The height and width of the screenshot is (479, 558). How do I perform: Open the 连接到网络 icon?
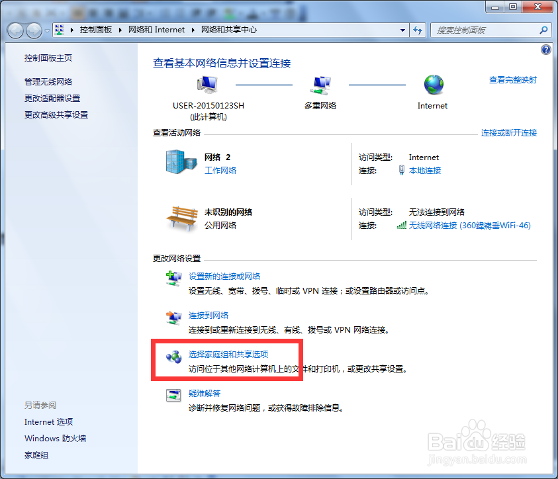174,318
